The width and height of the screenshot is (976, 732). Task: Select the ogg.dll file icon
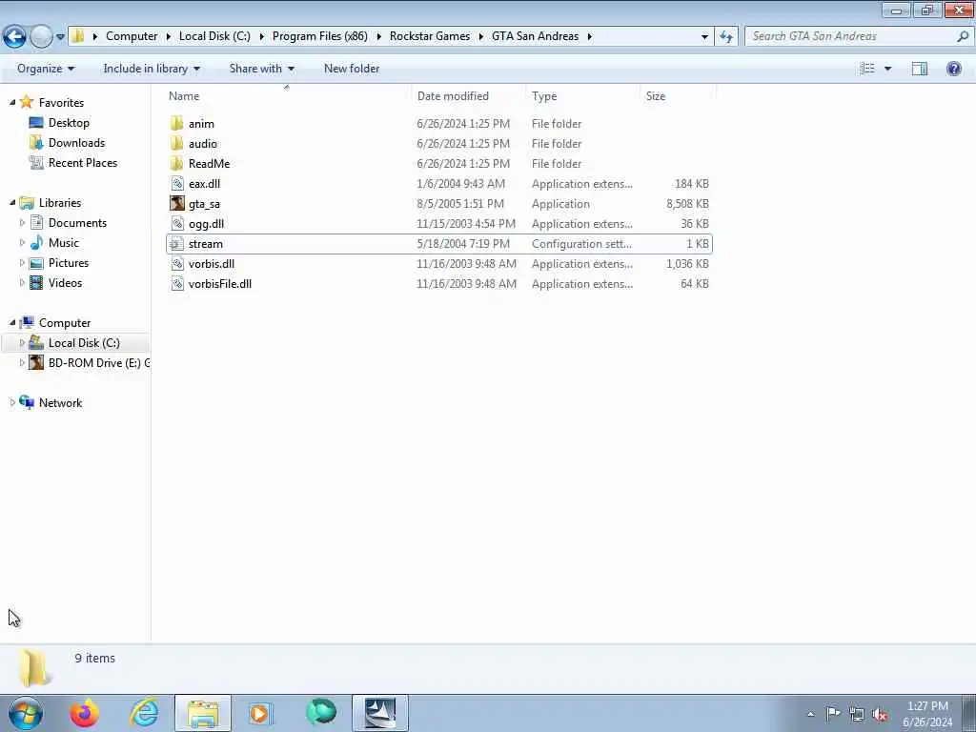[177, 223]
